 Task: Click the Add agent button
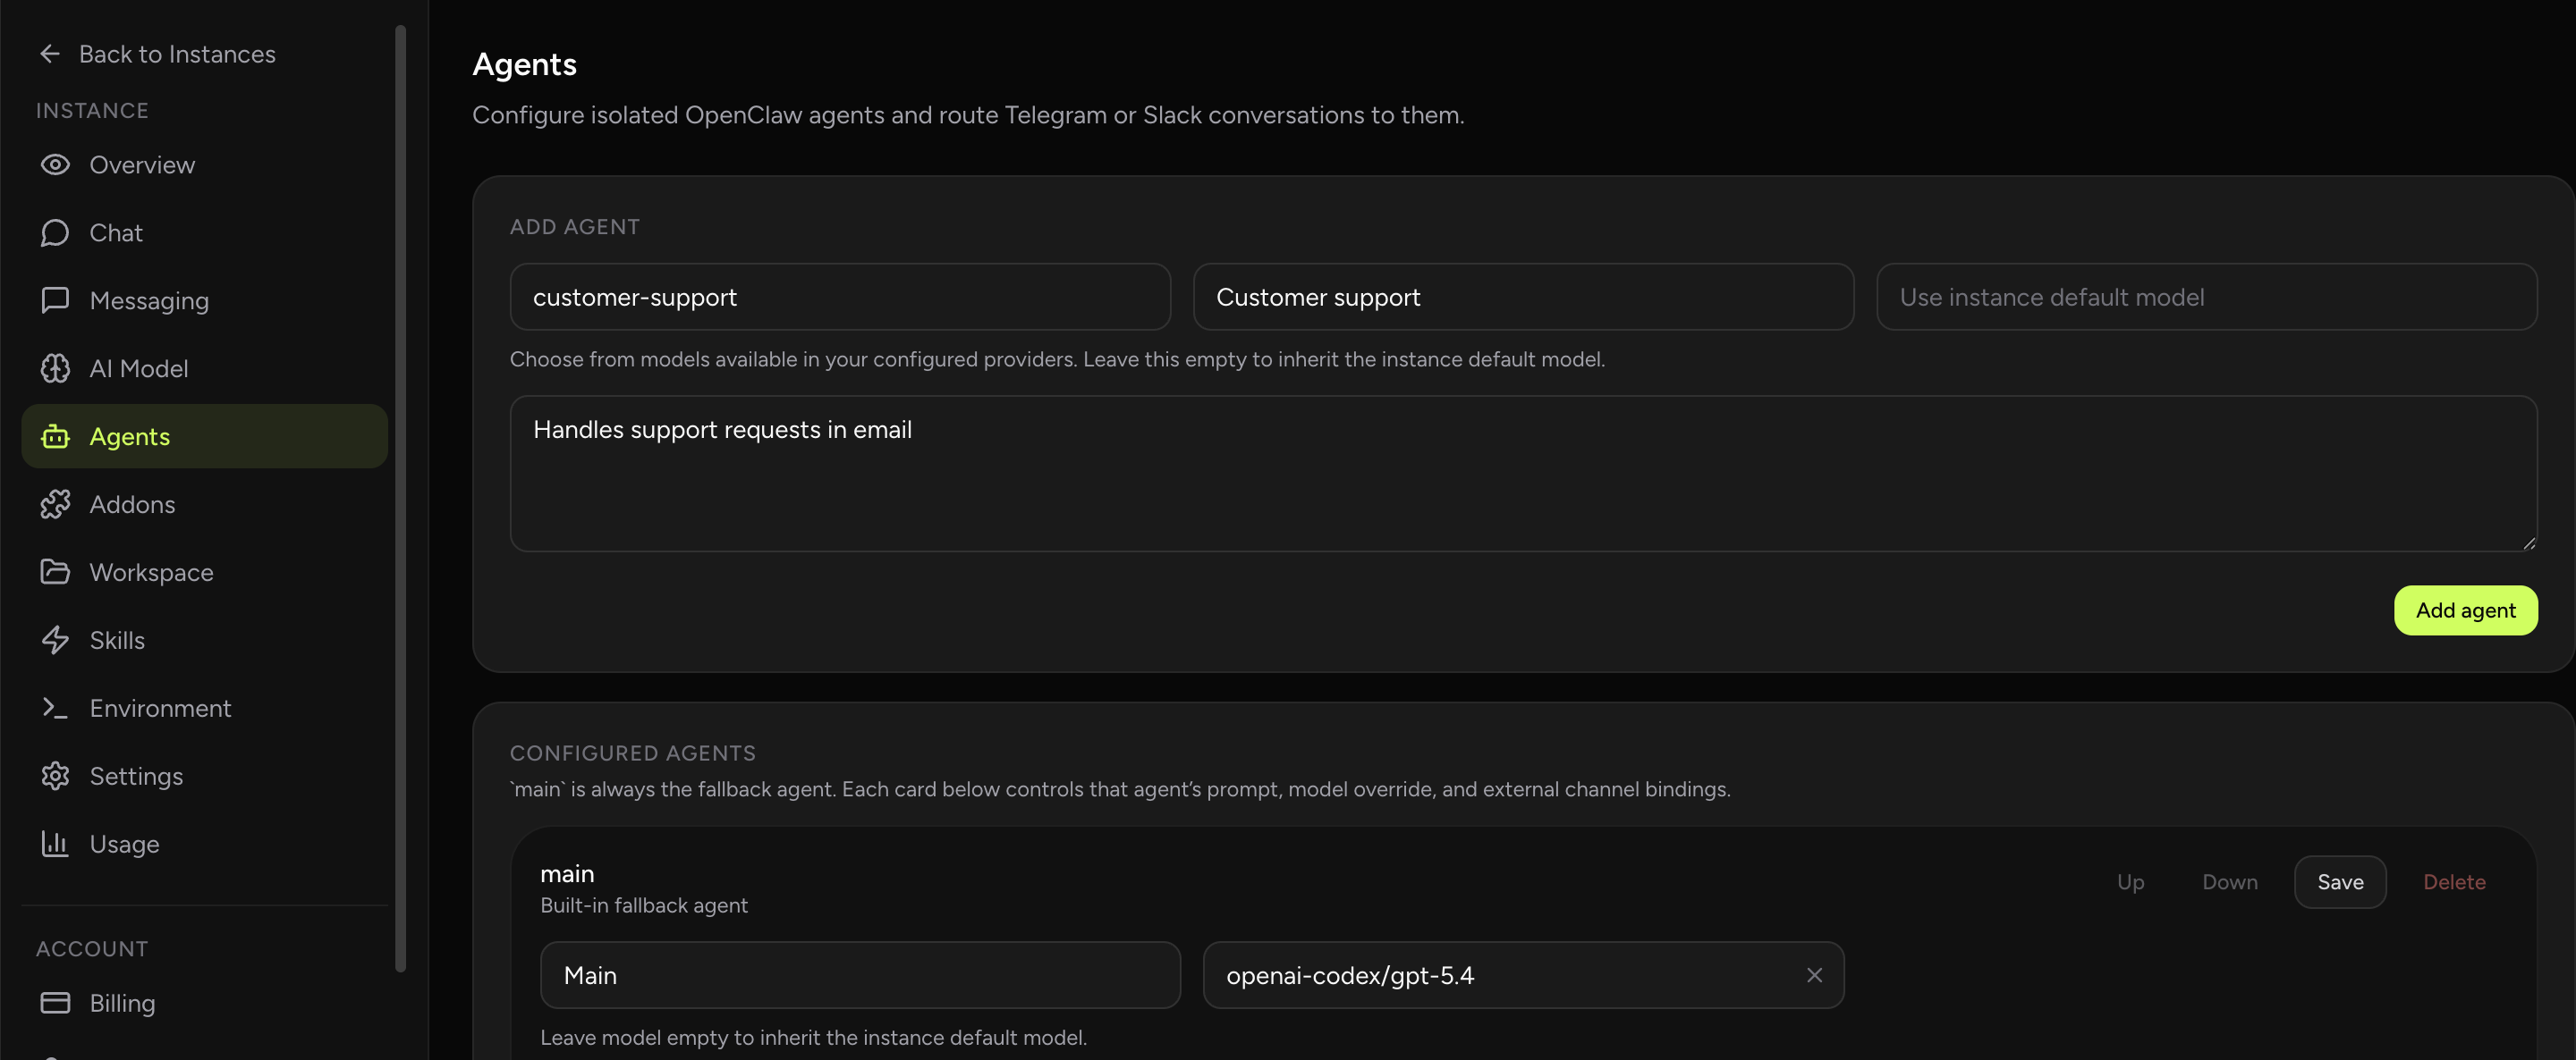click(x=2465, y=610)
